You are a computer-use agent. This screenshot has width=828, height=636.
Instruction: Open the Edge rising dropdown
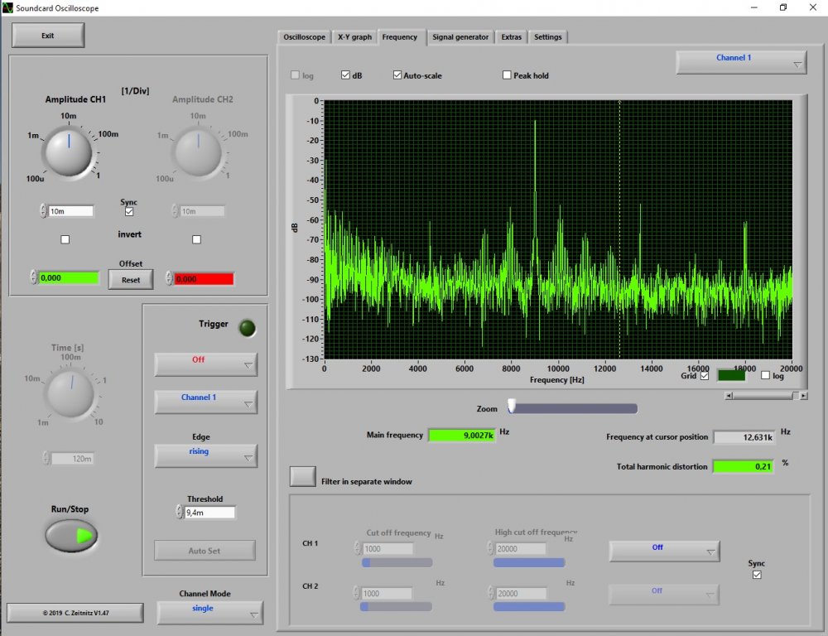pos(205,455)
